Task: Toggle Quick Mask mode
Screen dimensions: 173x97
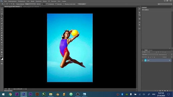Action: 2,61
